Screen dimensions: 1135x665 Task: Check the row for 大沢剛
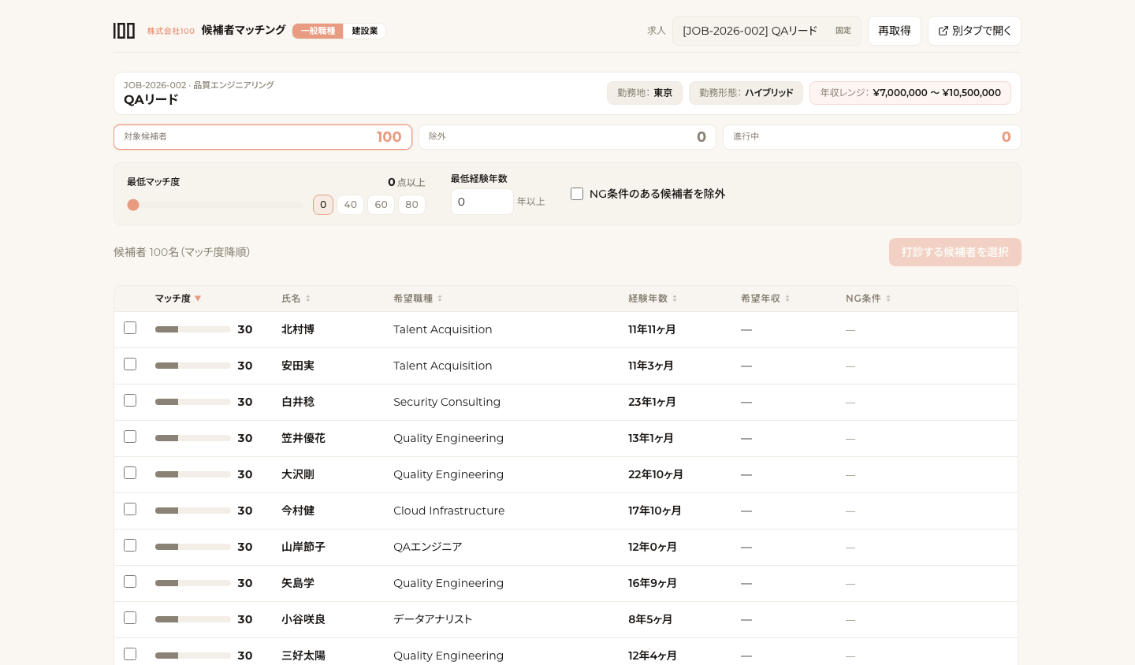coord(130,473)
